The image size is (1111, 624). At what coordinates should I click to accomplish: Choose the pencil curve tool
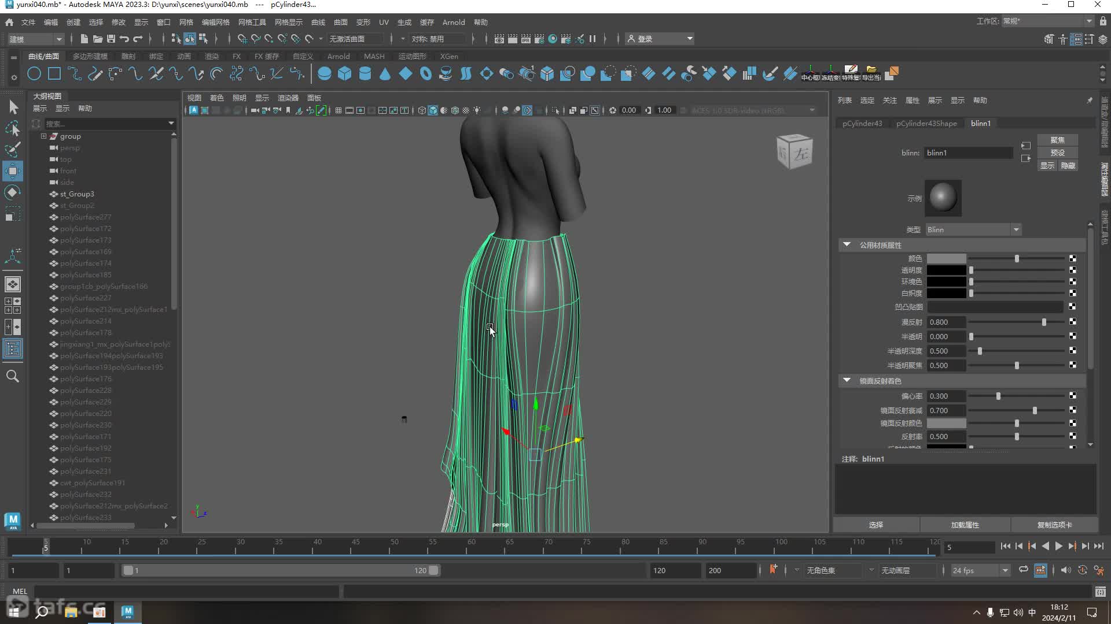(x=95, y=74)
